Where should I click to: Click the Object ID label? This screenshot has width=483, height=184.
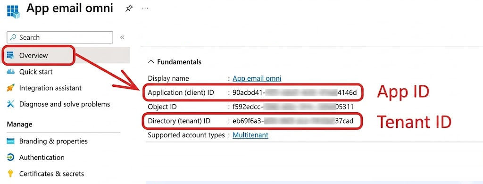pos(162,107)
